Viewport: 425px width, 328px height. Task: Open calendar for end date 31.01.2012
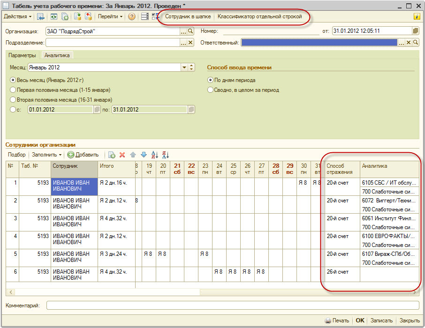pyautogui.click(x=191, y=110)
